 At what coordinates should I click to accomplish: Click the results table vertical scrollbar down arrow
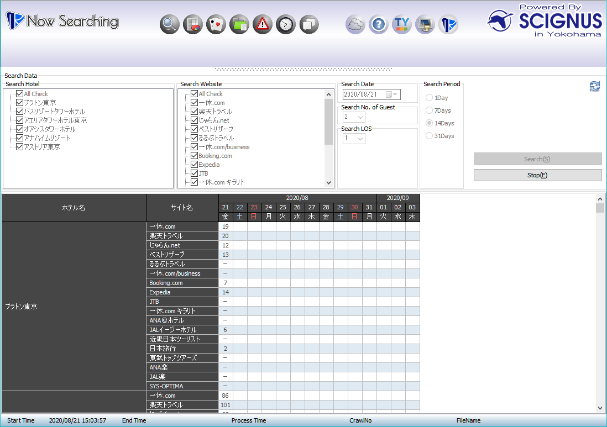600,408
